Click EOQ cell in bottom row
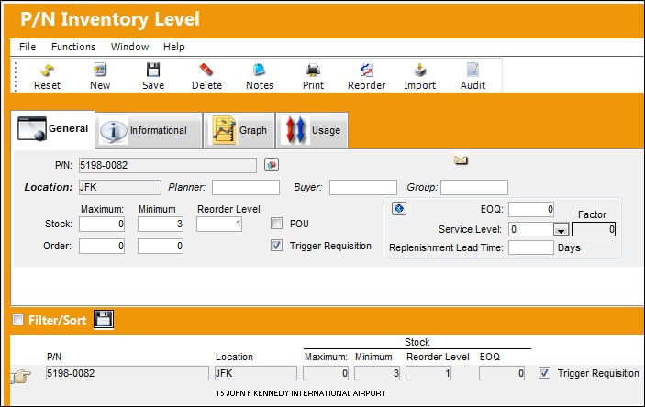The image size is (645, 407). click(502, 373)
